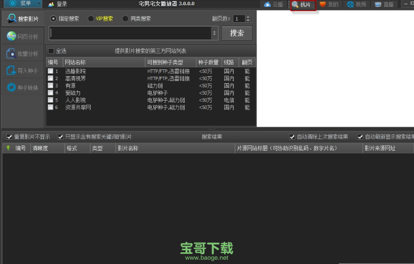Toggle 自动刷新显示搜索结果 checkbox
Viewport: 414px width, 264px height.
[x=360, y=136]
